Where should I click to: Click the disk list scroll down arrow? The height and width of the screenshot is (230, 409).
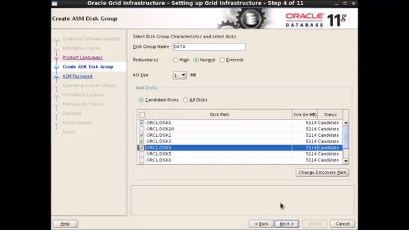click(x=346, y=161)
